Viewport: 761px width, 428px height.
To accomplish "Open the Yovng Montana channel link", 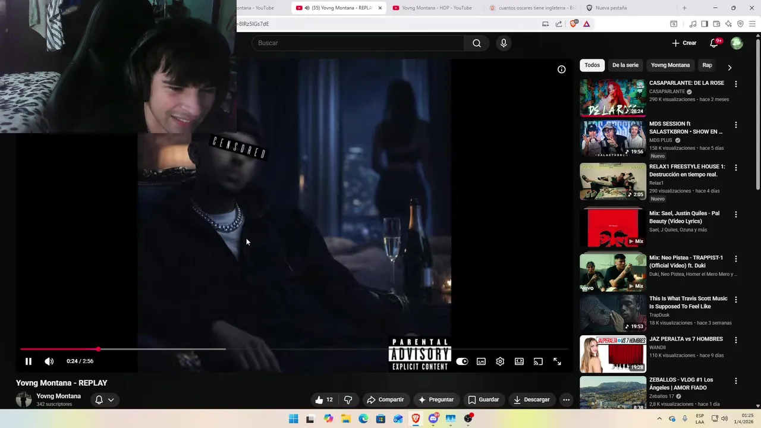I will (x=58, y=396).
